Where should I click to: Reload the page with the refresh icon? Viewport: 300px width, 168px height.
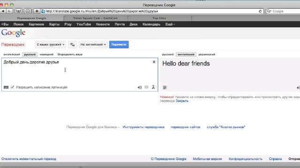[260, 11]
